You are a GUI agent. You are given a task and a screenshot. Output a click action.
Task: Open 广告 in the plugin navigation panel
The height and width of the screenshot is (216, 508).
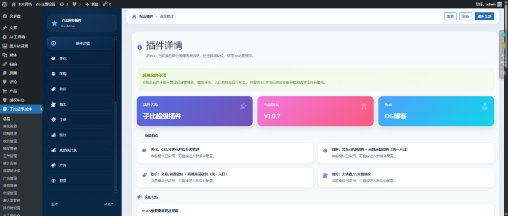coord(80,166)
